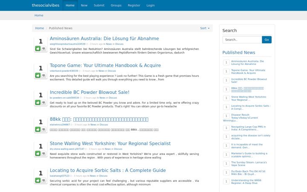Open author bc-powders-on-sale584534 profile
307x192 pixels.
pos(64,98)
